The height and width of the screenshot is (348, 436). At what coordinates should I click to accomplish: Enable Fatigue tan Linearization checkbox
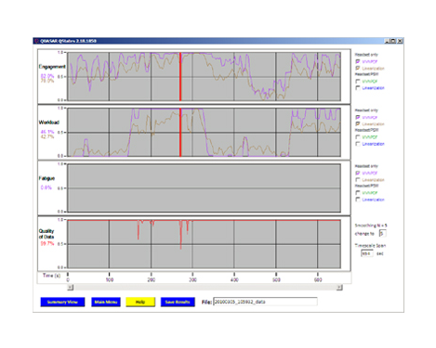tap(358, 180)
